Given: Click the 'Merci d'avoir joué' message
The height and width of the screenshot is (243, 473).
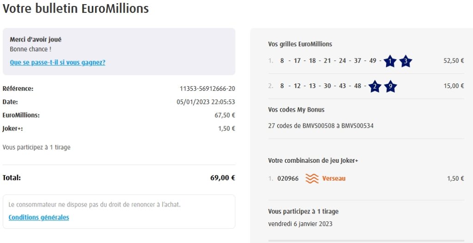Looking at the screenshot, I should tap(36, 40).
